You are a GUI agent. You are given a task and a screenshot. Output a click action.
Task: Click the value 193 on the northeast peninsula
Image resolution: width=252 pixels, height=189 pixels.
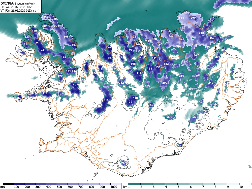point(210,26)
